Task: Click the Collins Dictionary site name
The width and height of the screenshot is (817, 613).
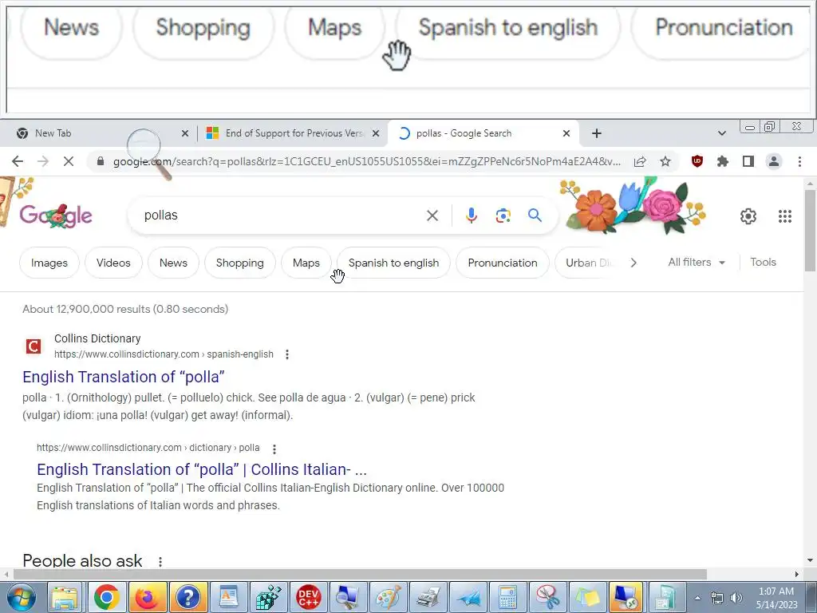Action: click(x=97, y=338)
